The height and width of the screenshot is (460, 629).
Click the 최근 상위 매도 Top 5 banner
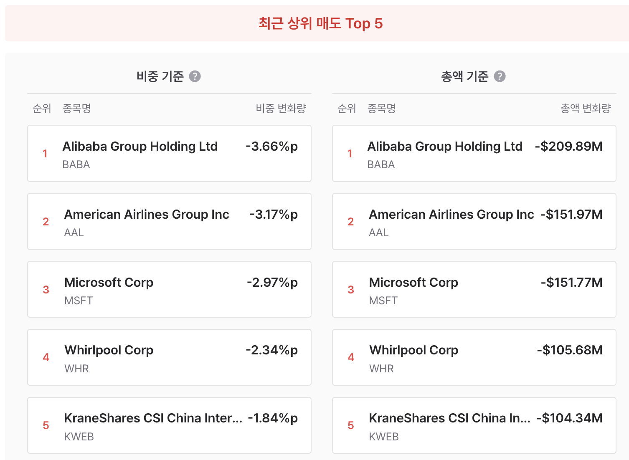(x=317, y=23)
